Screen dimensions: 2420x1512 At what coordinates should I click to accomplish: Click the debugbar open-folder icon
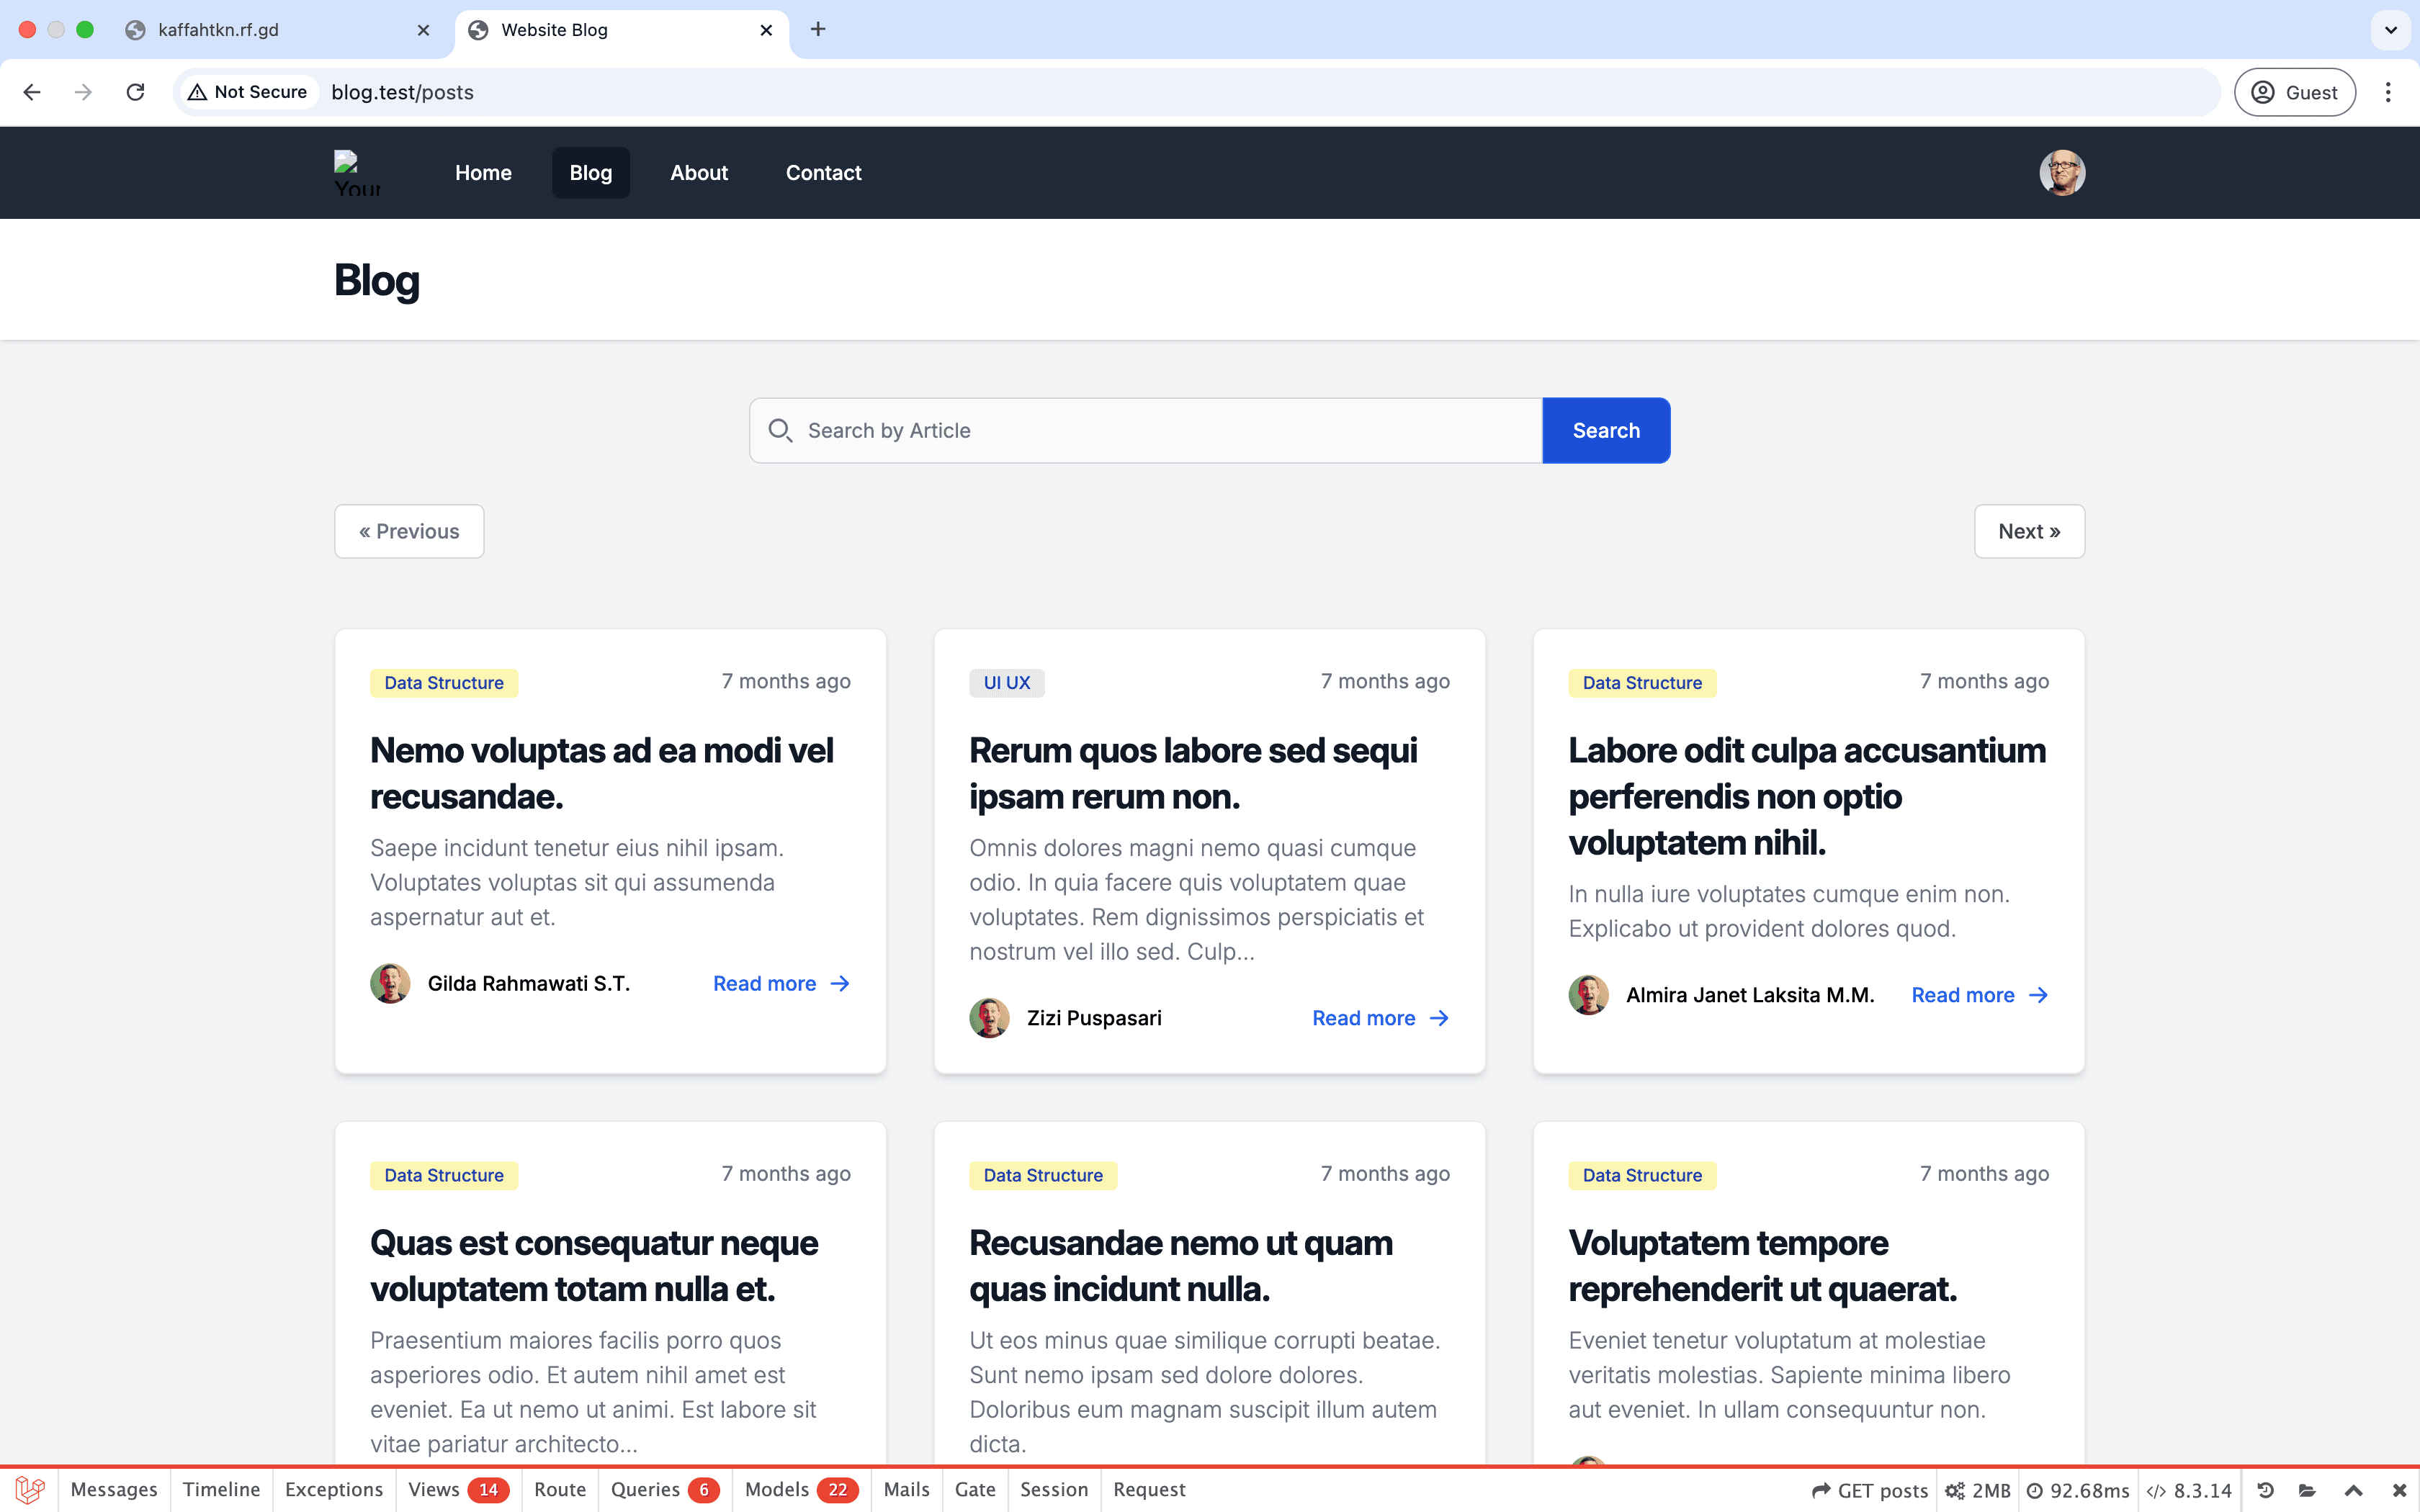(2308, 1490)
